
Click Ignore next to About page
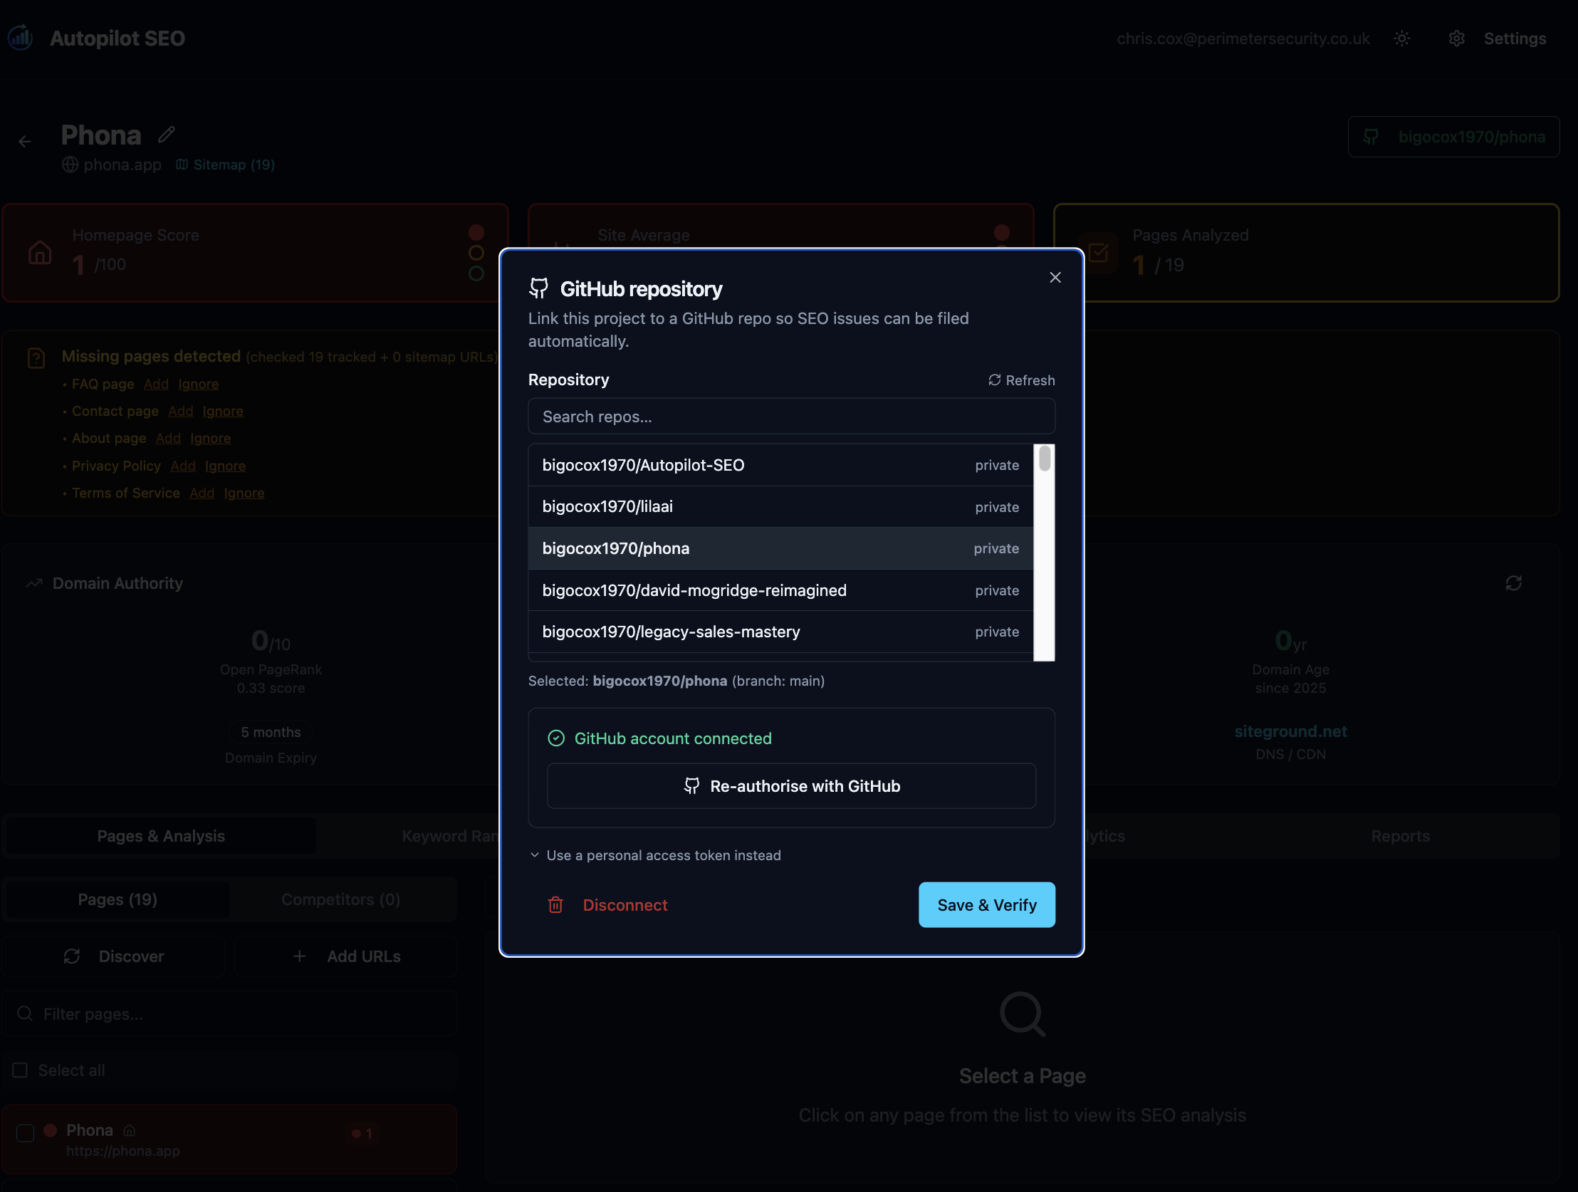211,439
